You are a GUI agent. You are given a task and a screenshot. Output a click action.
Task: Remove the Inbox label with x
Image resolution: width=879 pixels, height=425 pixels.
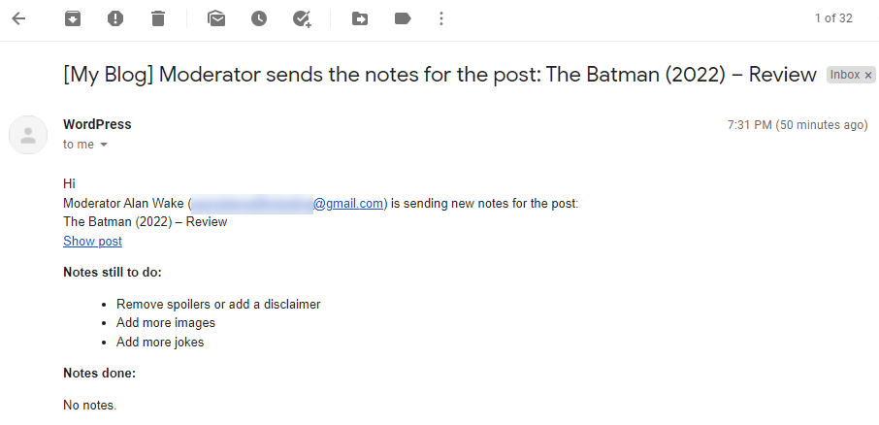pos(868,75)
